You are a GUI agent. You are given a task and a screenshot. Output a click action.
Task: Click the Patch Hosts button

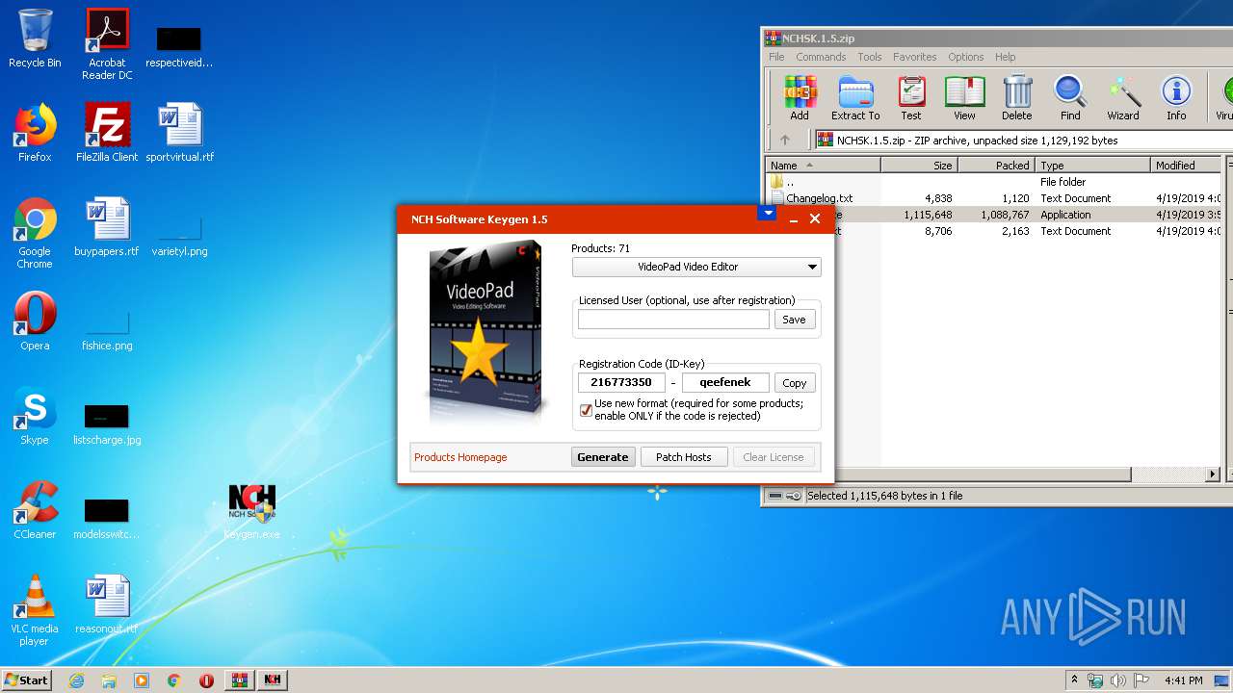point(684,457)
